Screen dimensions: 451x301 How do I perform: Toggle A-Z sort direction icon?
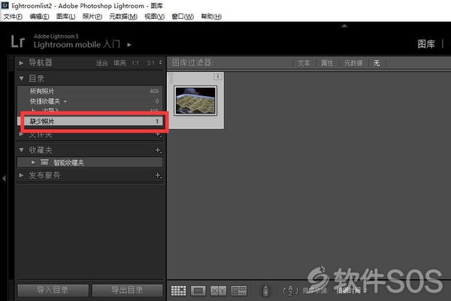290,290
